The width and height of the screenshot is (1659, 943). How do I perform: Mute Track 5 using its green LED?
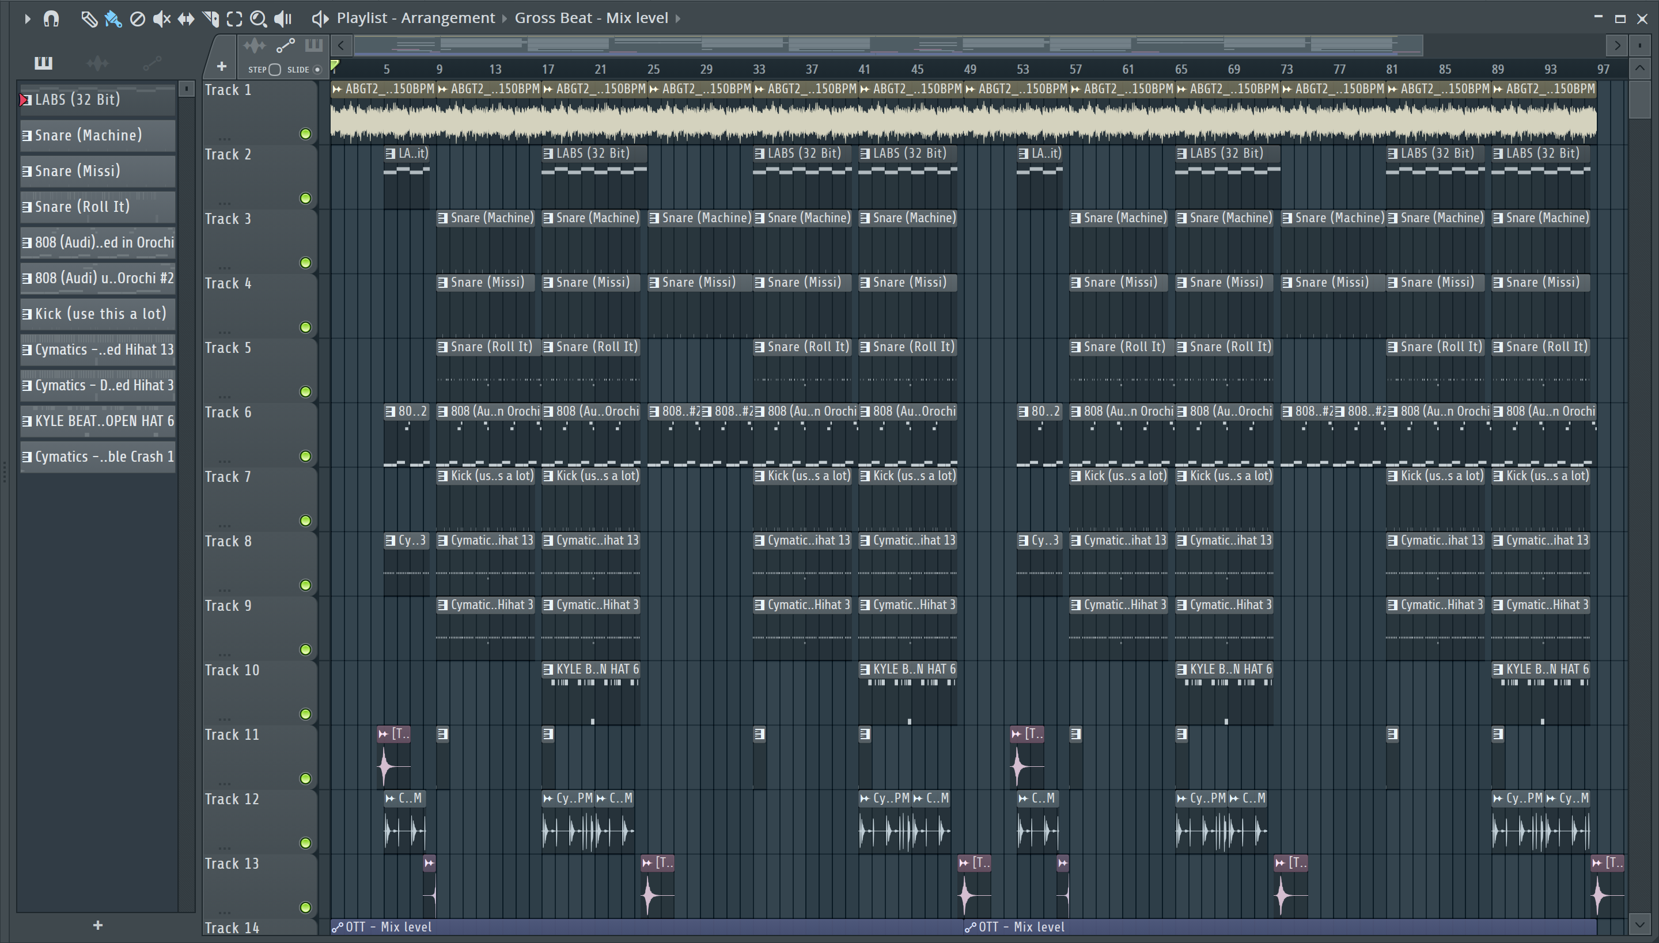click(305, 392)
